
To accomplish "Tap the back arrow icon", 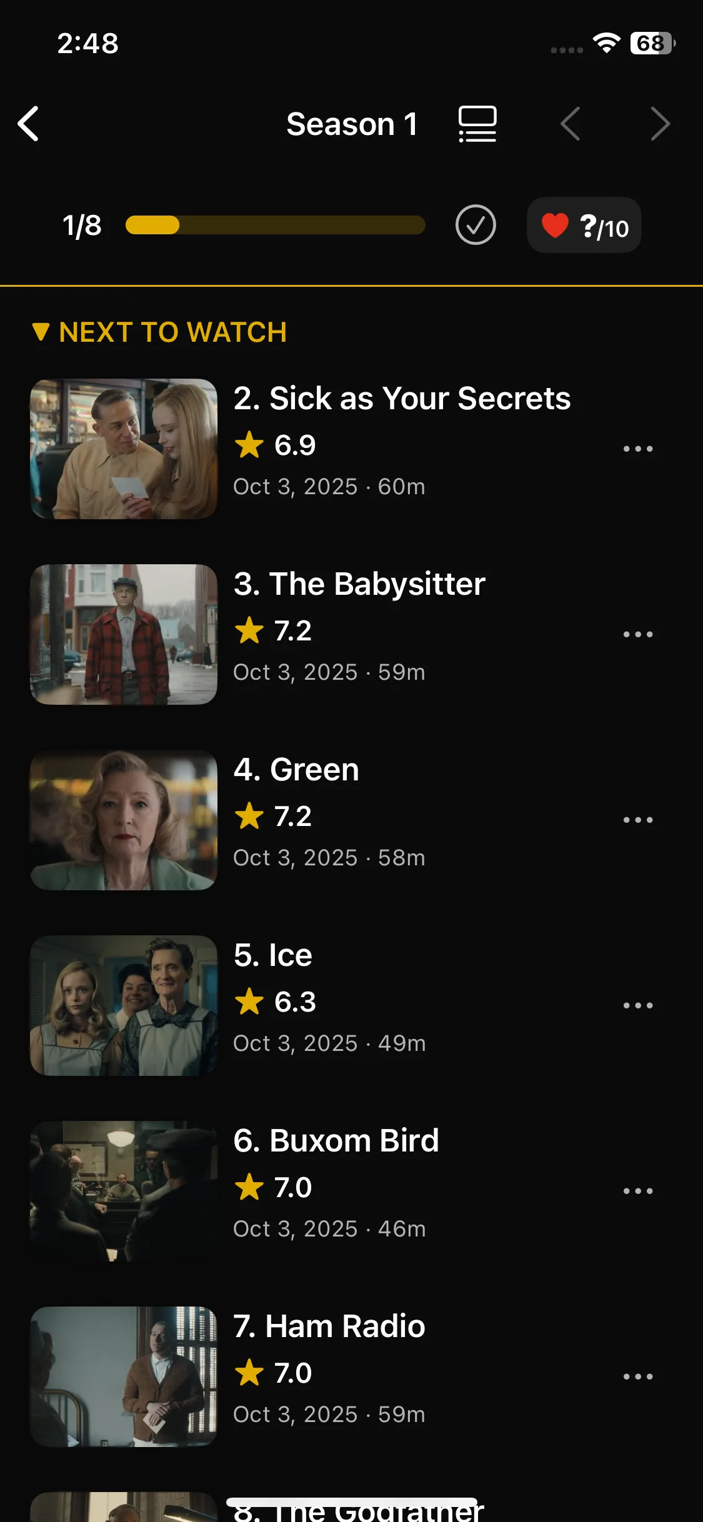I will pos(29,124).
